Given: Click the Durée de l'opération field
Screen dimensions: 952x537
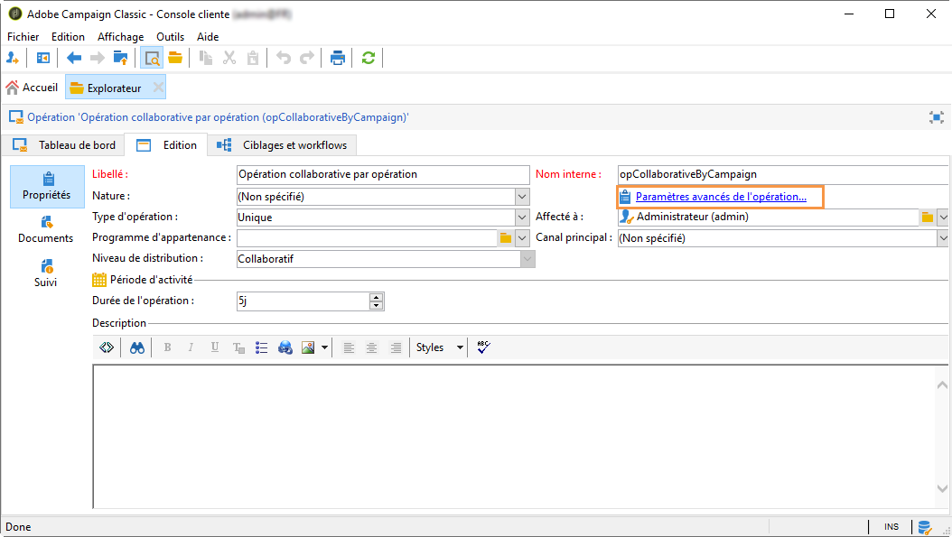Looking at the screenshot, I should point(303,301).
